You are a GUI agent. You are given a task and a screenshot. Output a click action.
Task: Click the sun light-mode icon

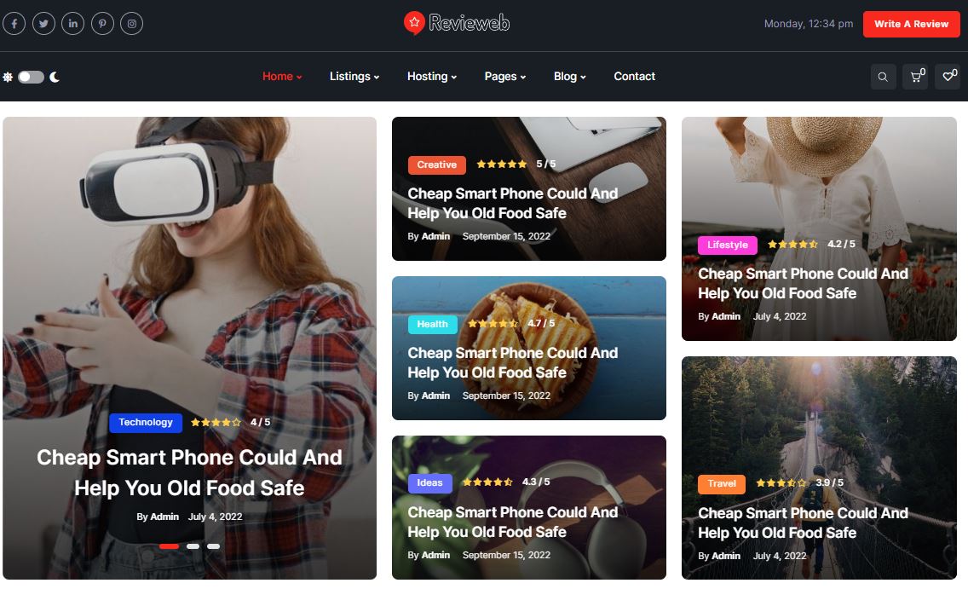pyautogui.click(x=8, y=77)
